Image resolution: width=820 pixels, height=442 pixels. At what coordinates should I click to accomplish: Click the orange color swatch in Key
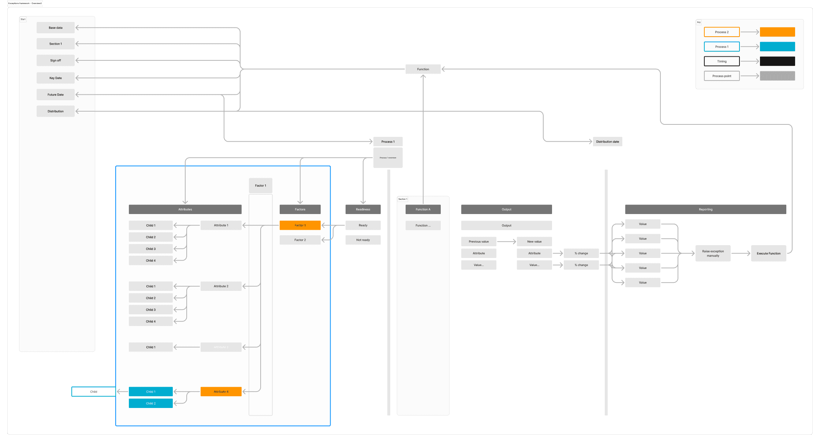pos(777,32)
